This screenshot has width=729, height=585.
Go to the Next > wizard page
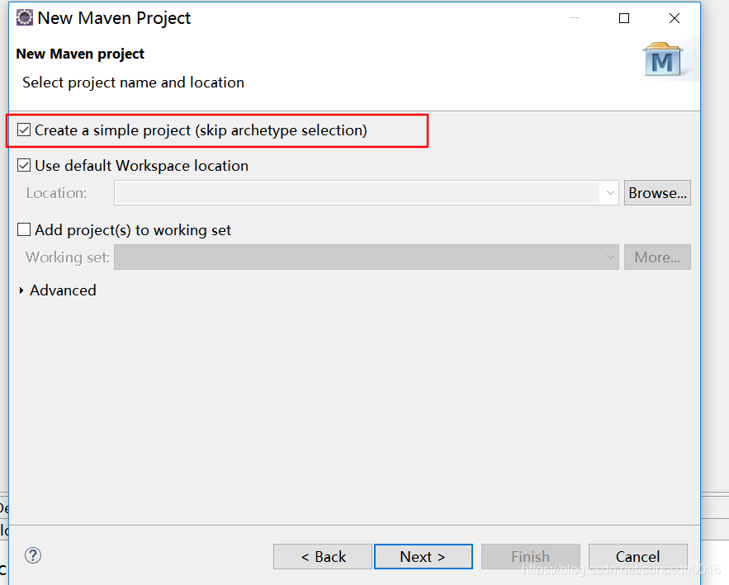click(x=423, y=557)
